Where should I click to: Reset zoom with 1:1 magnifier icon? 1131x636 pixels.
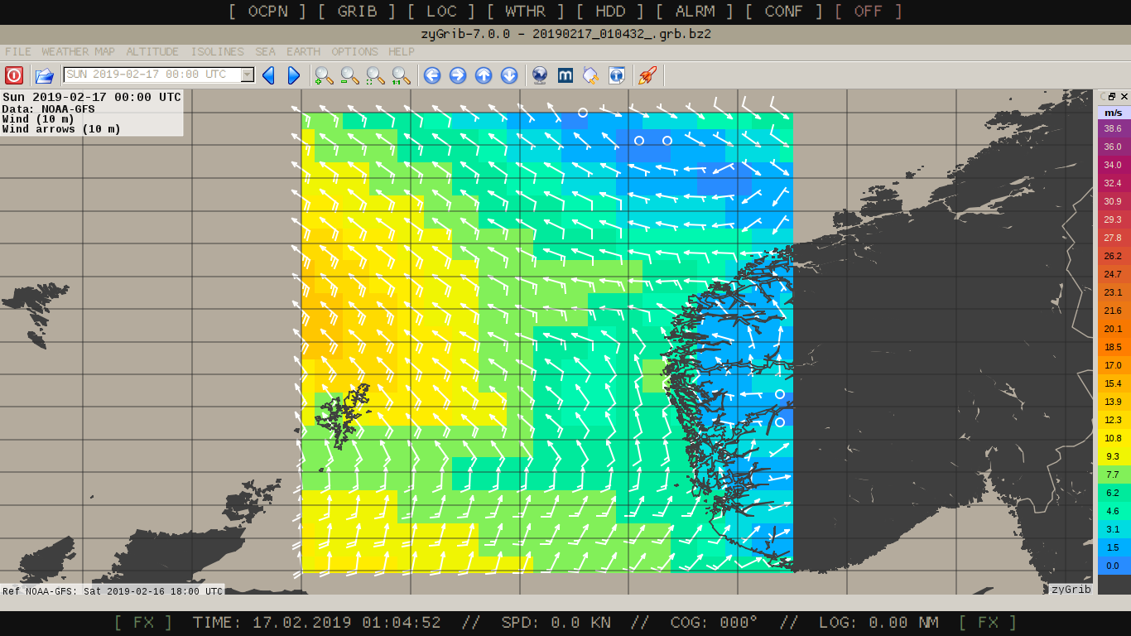tap(401, 75)
